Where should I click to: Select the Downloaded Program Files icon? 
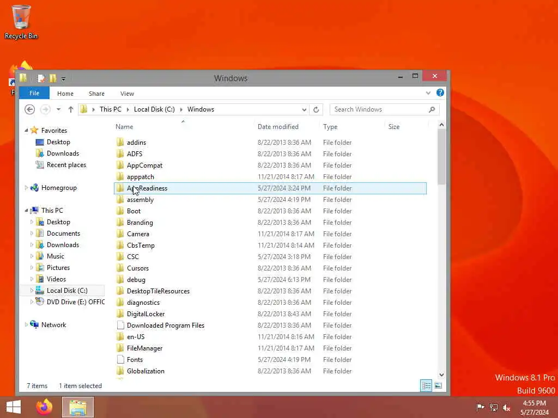[120, 325]
